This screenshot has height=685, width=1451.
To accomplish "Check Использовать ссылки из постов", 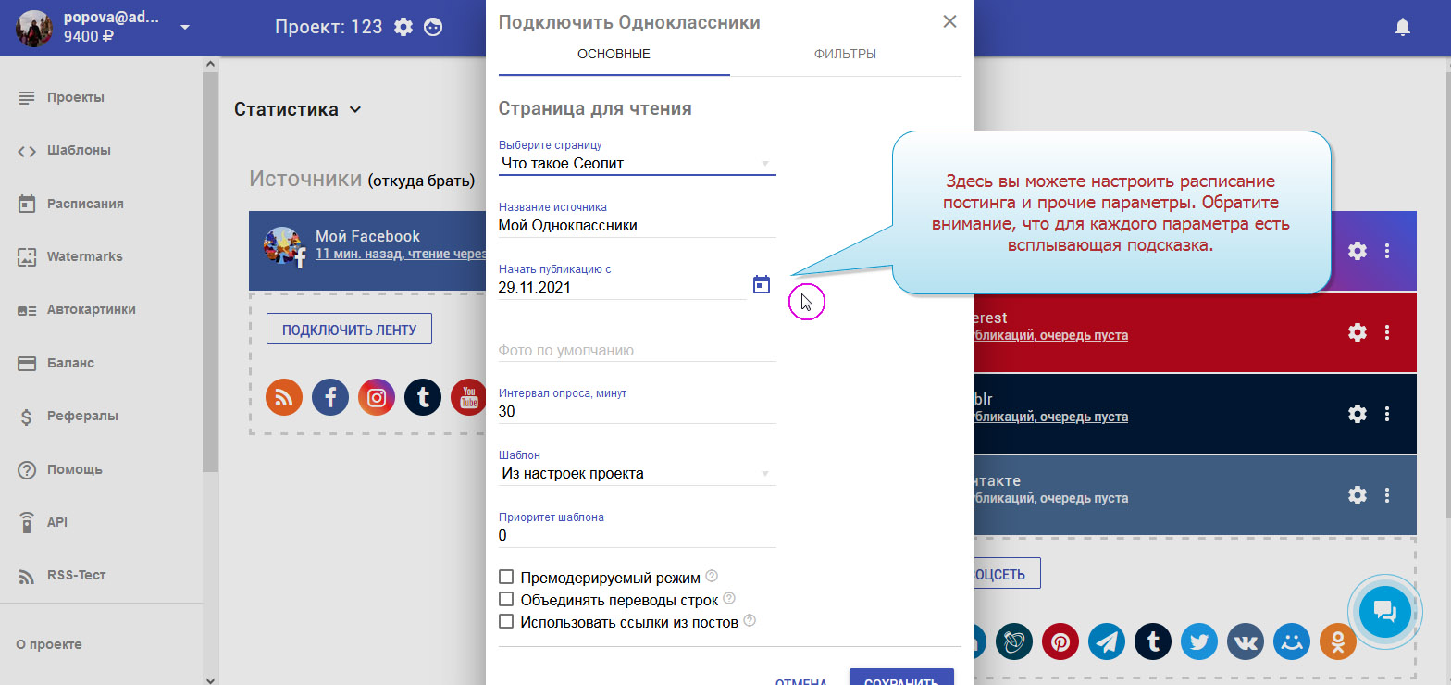I will [x=506, y=622].
